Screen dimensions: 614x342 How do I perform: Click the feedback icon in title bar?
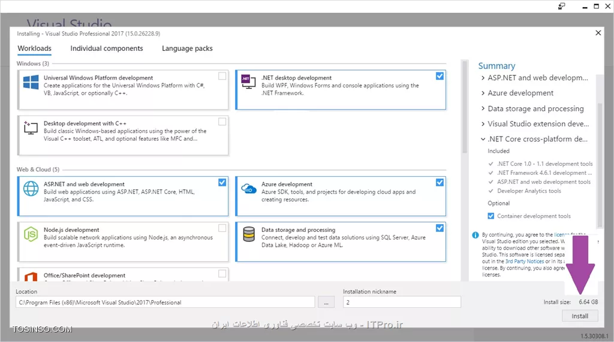[561, 6]
